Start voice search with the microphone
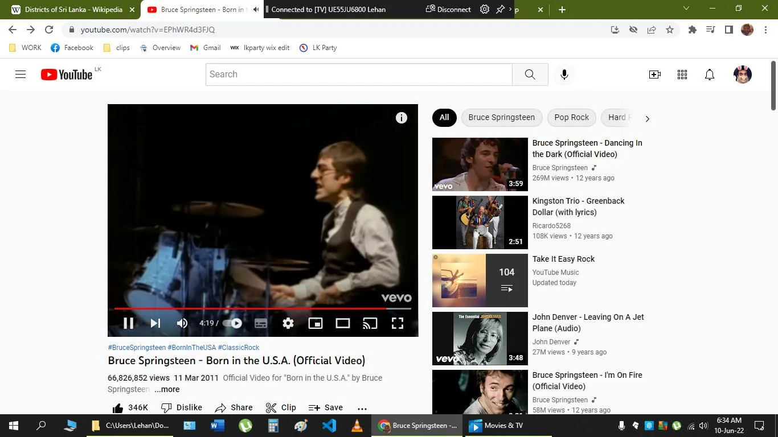Image resolution: width=778 pixels, height=437 pixels. click(x=564, y=75)
